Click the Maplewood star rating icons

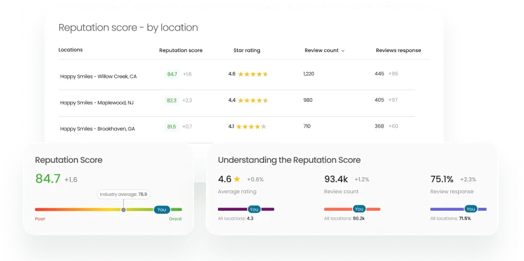pyautogui.click(x=253, y=101)
